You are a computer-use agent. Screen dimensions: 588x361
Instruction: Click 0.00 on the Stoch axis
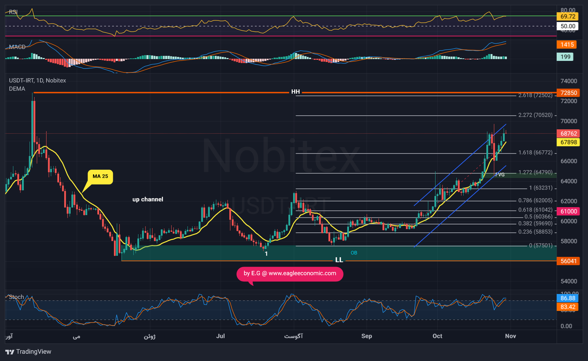click(566, 326)
